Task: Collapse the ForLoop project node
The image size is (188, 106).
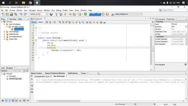Action: (x=2, y=22)
